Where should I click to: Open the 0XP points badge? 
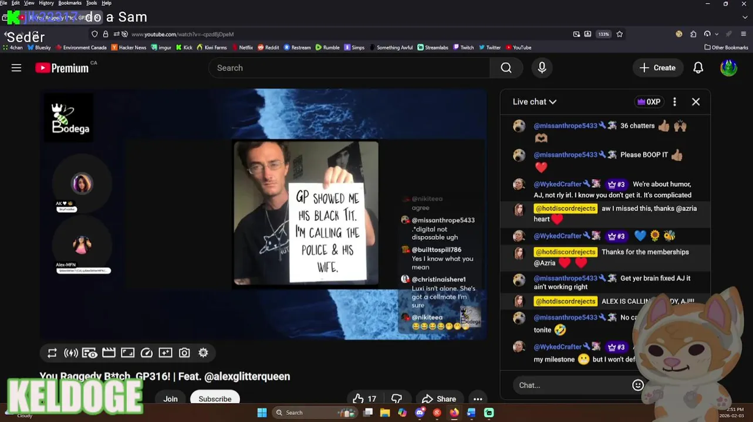(x=649, y=102)
